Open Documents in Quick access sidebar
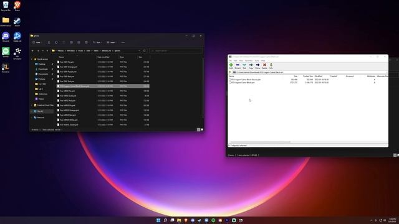The image size is (399, 224). pyautogui.click(x=43, y=74)
